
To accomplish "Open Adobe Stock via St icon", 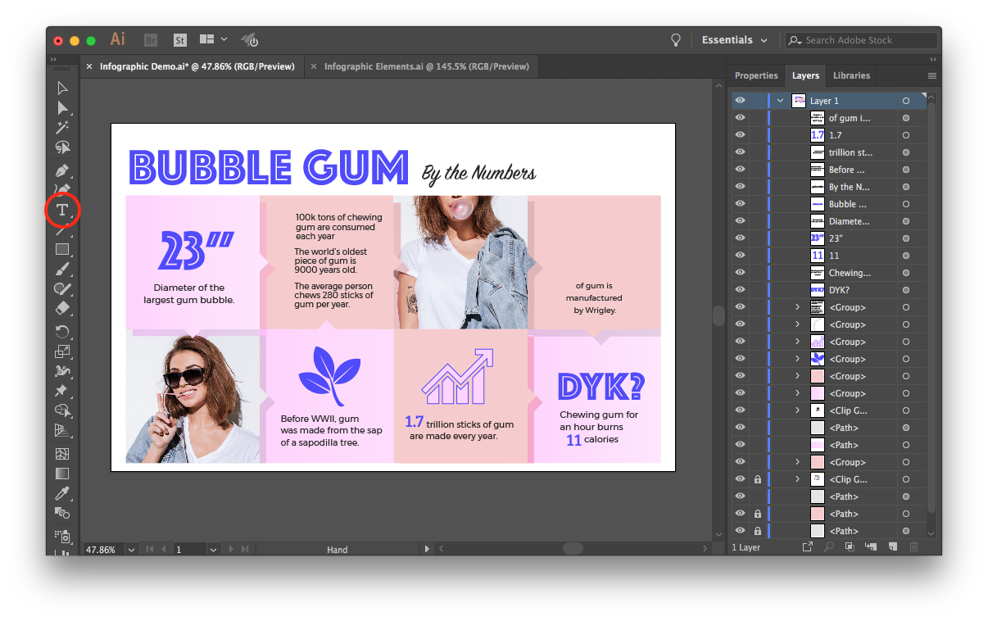I will click(180, 40).
